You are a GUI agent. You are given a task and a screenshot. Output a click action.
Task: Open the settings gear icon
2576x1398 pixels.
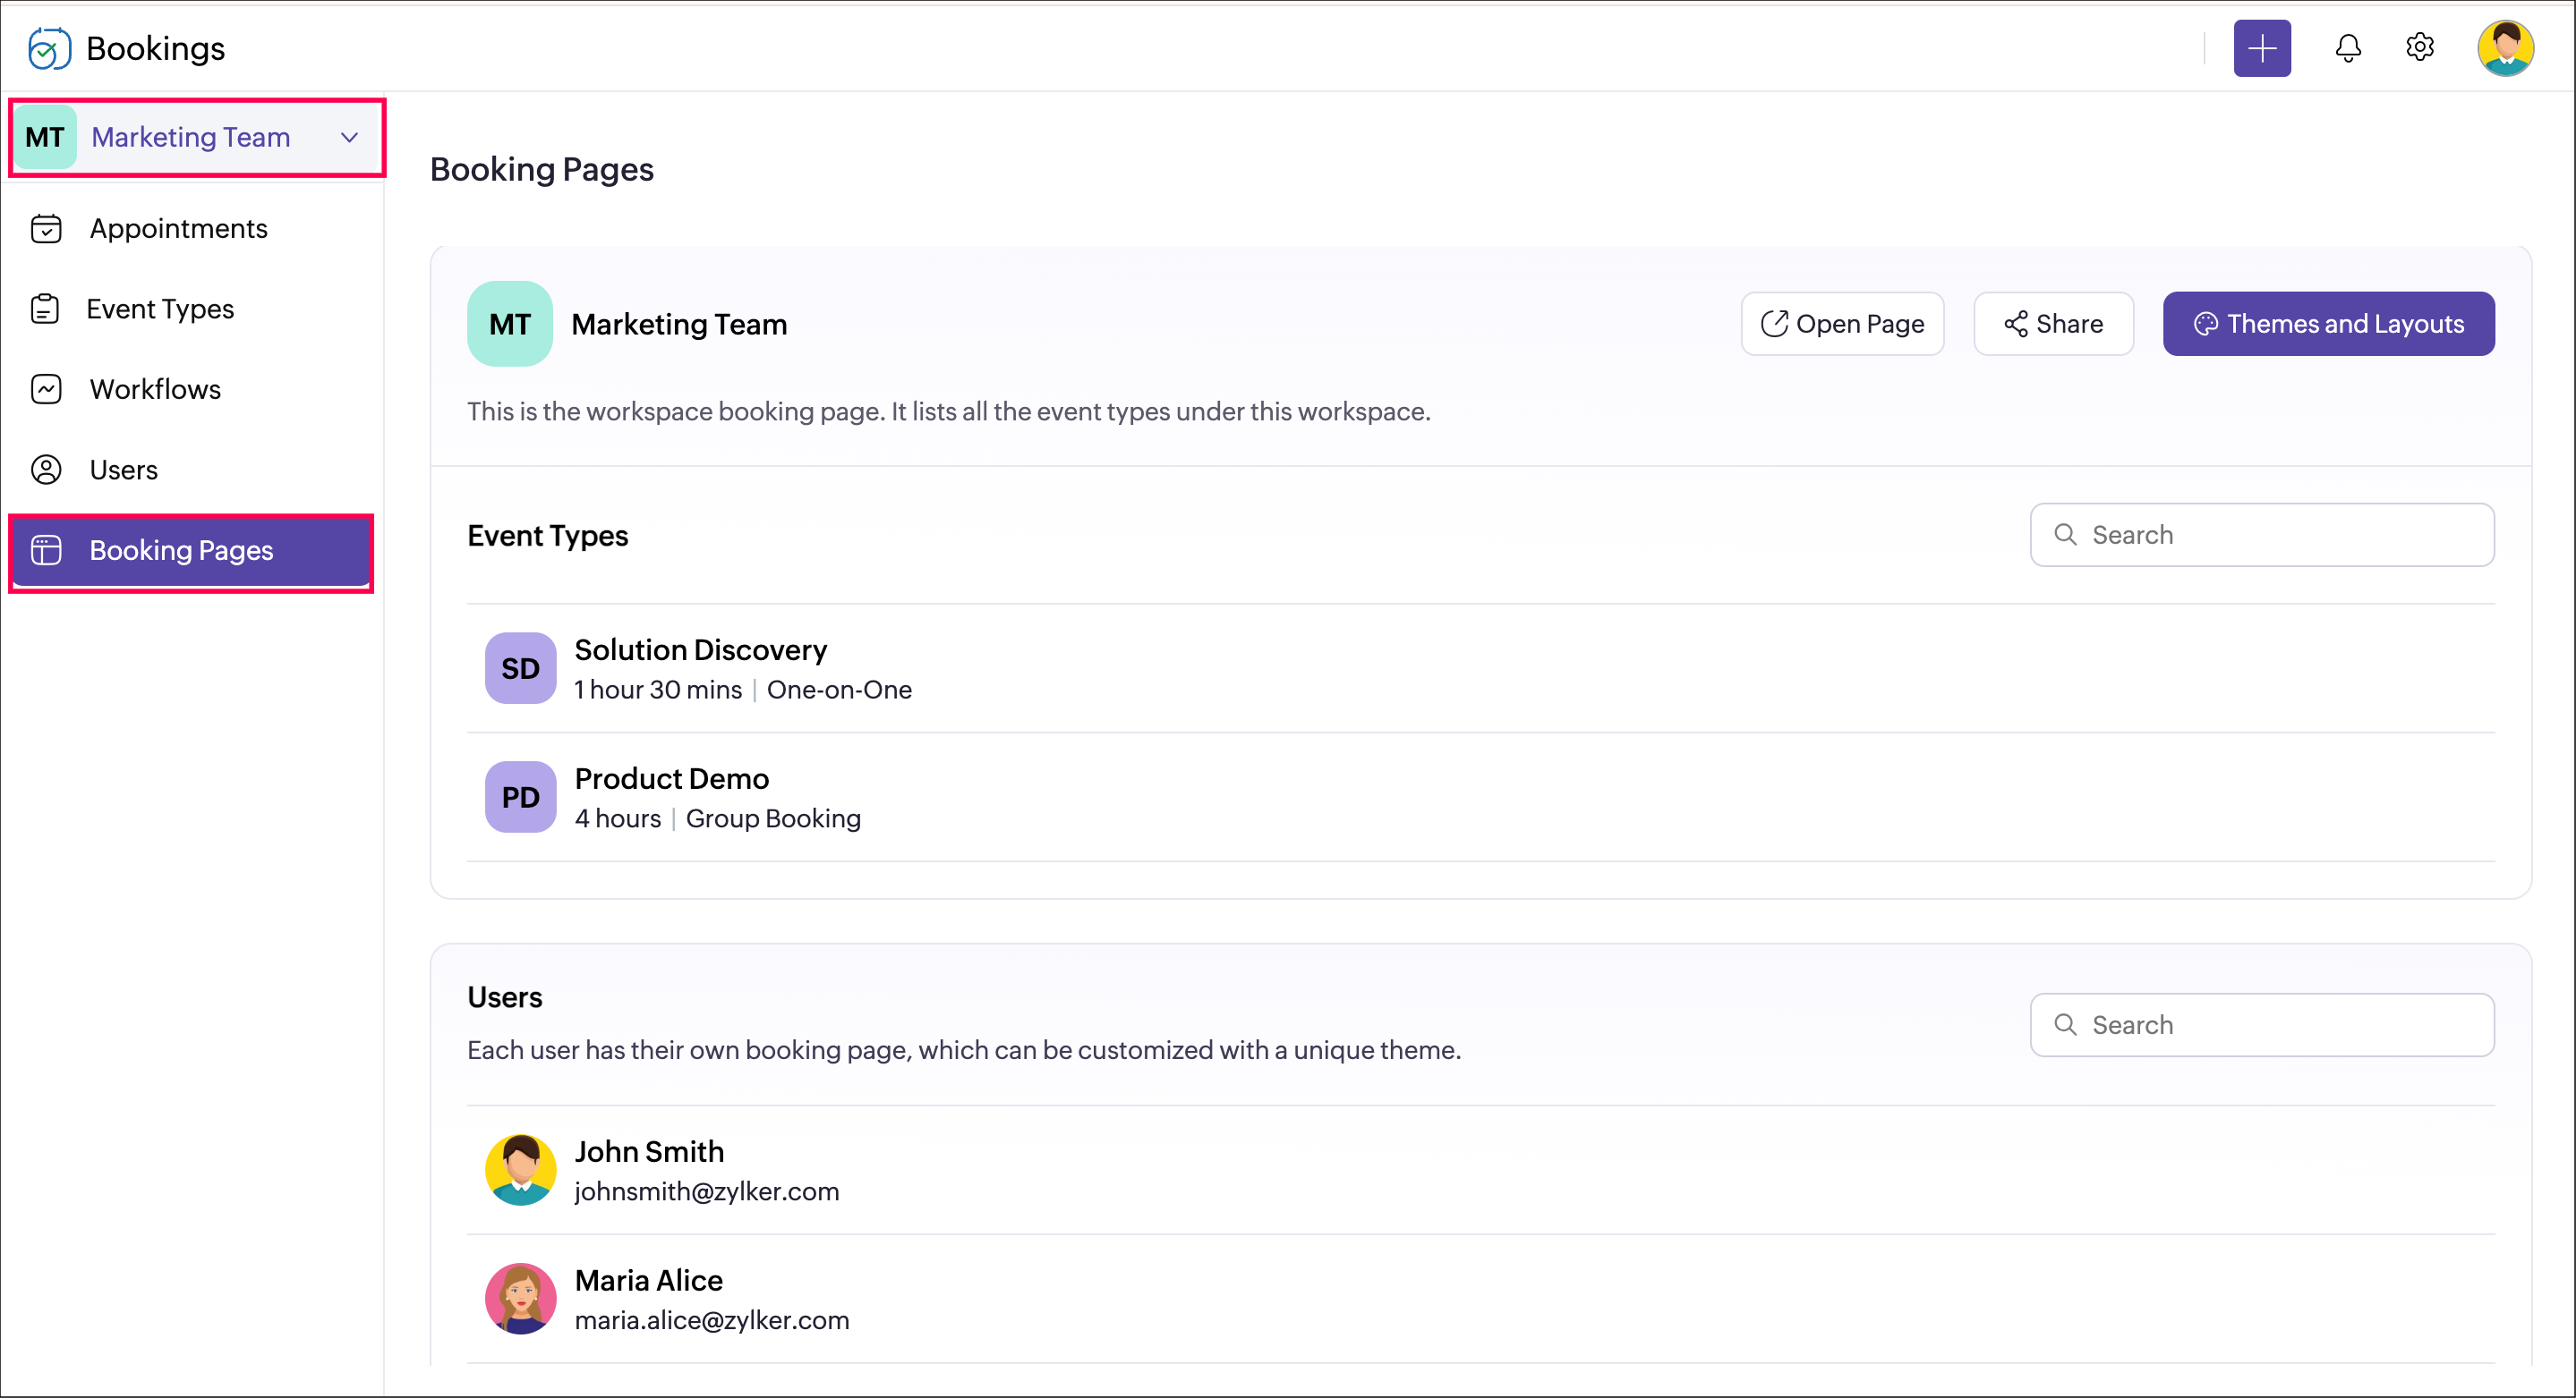2419,47
